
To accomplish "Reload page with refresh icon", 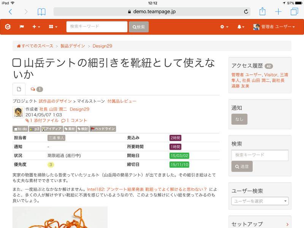I will [x=246, y=12].
